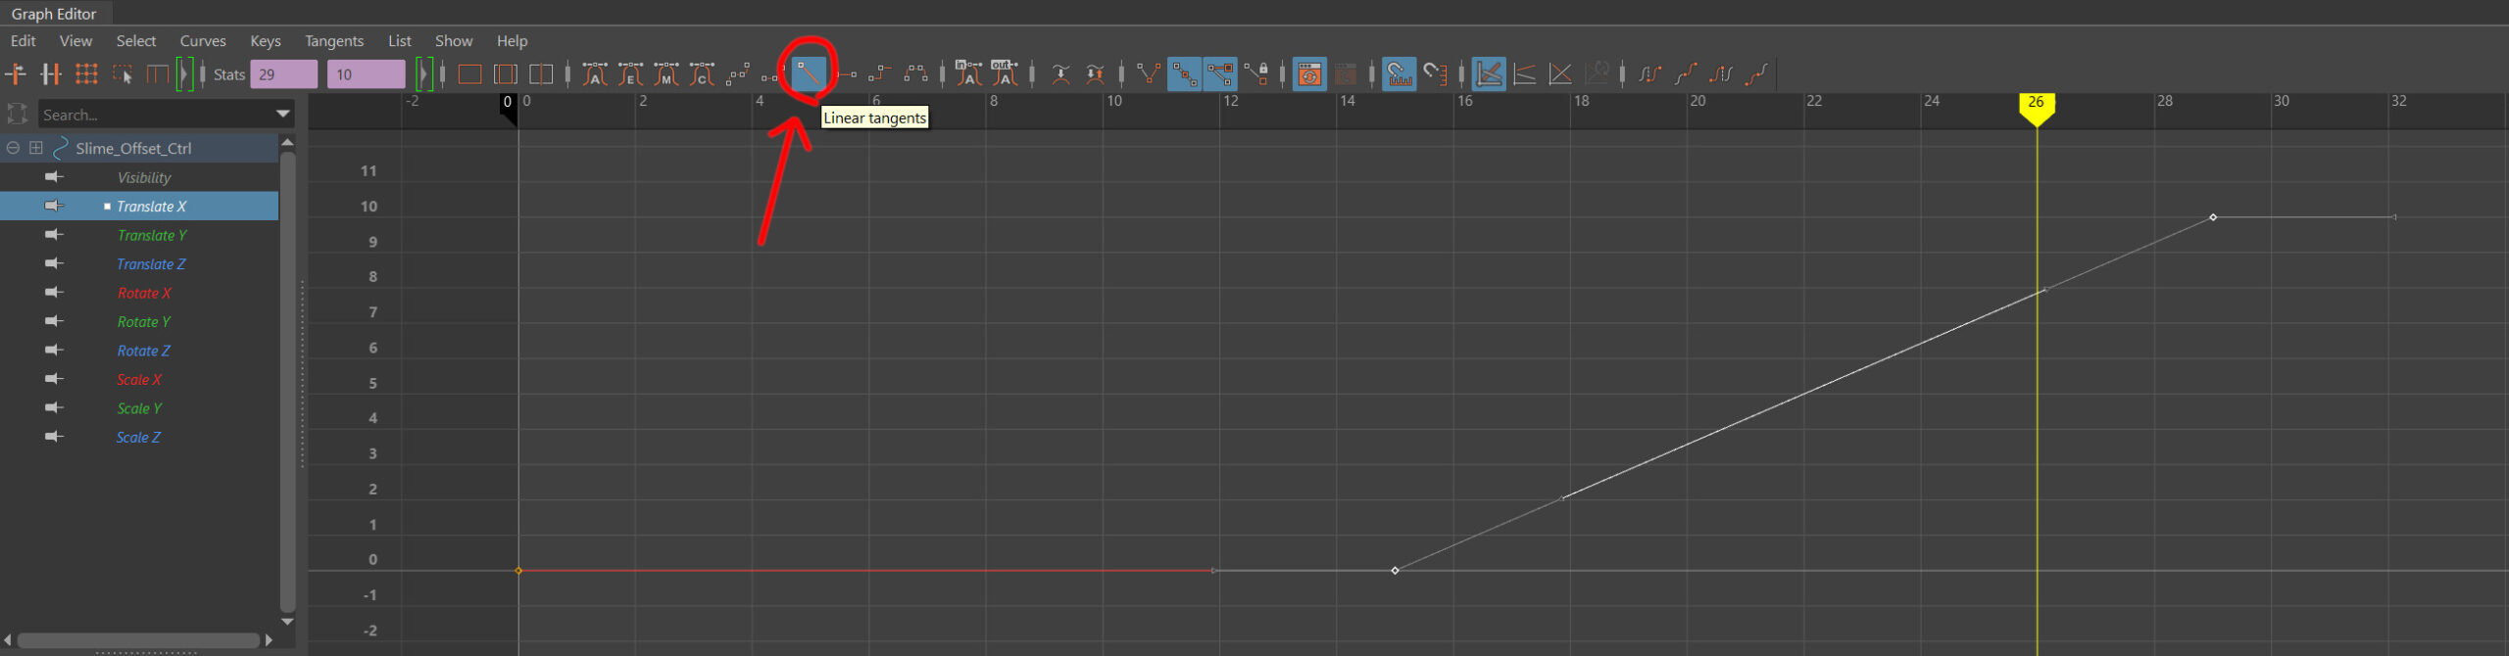Open the List menu

coord(400,40)
